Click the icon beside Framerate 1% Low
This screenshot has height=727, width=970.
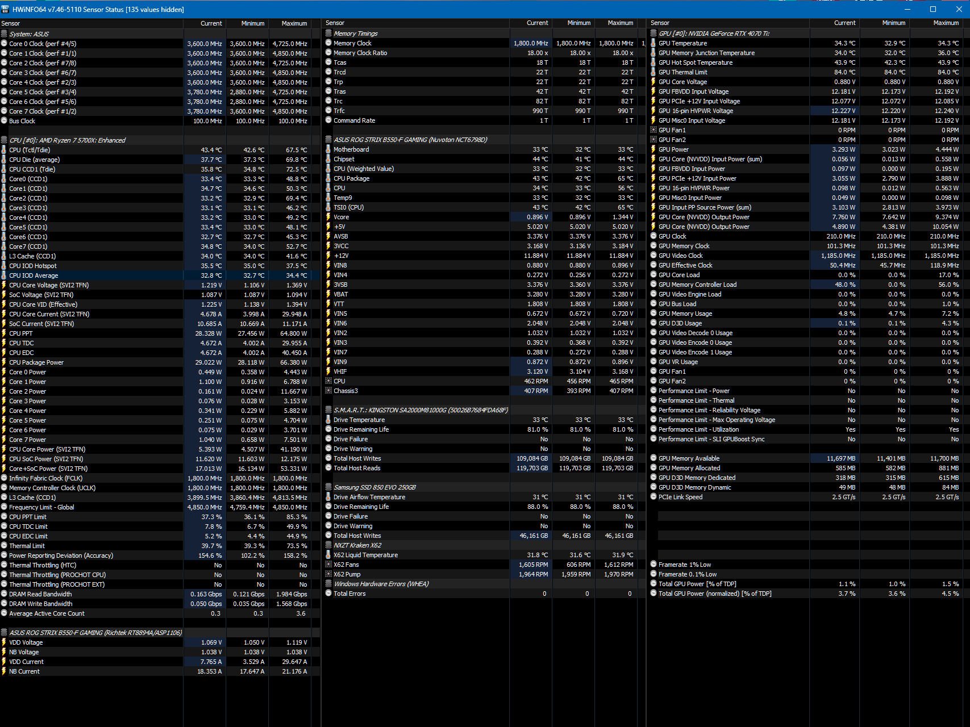tap(653, 565)
